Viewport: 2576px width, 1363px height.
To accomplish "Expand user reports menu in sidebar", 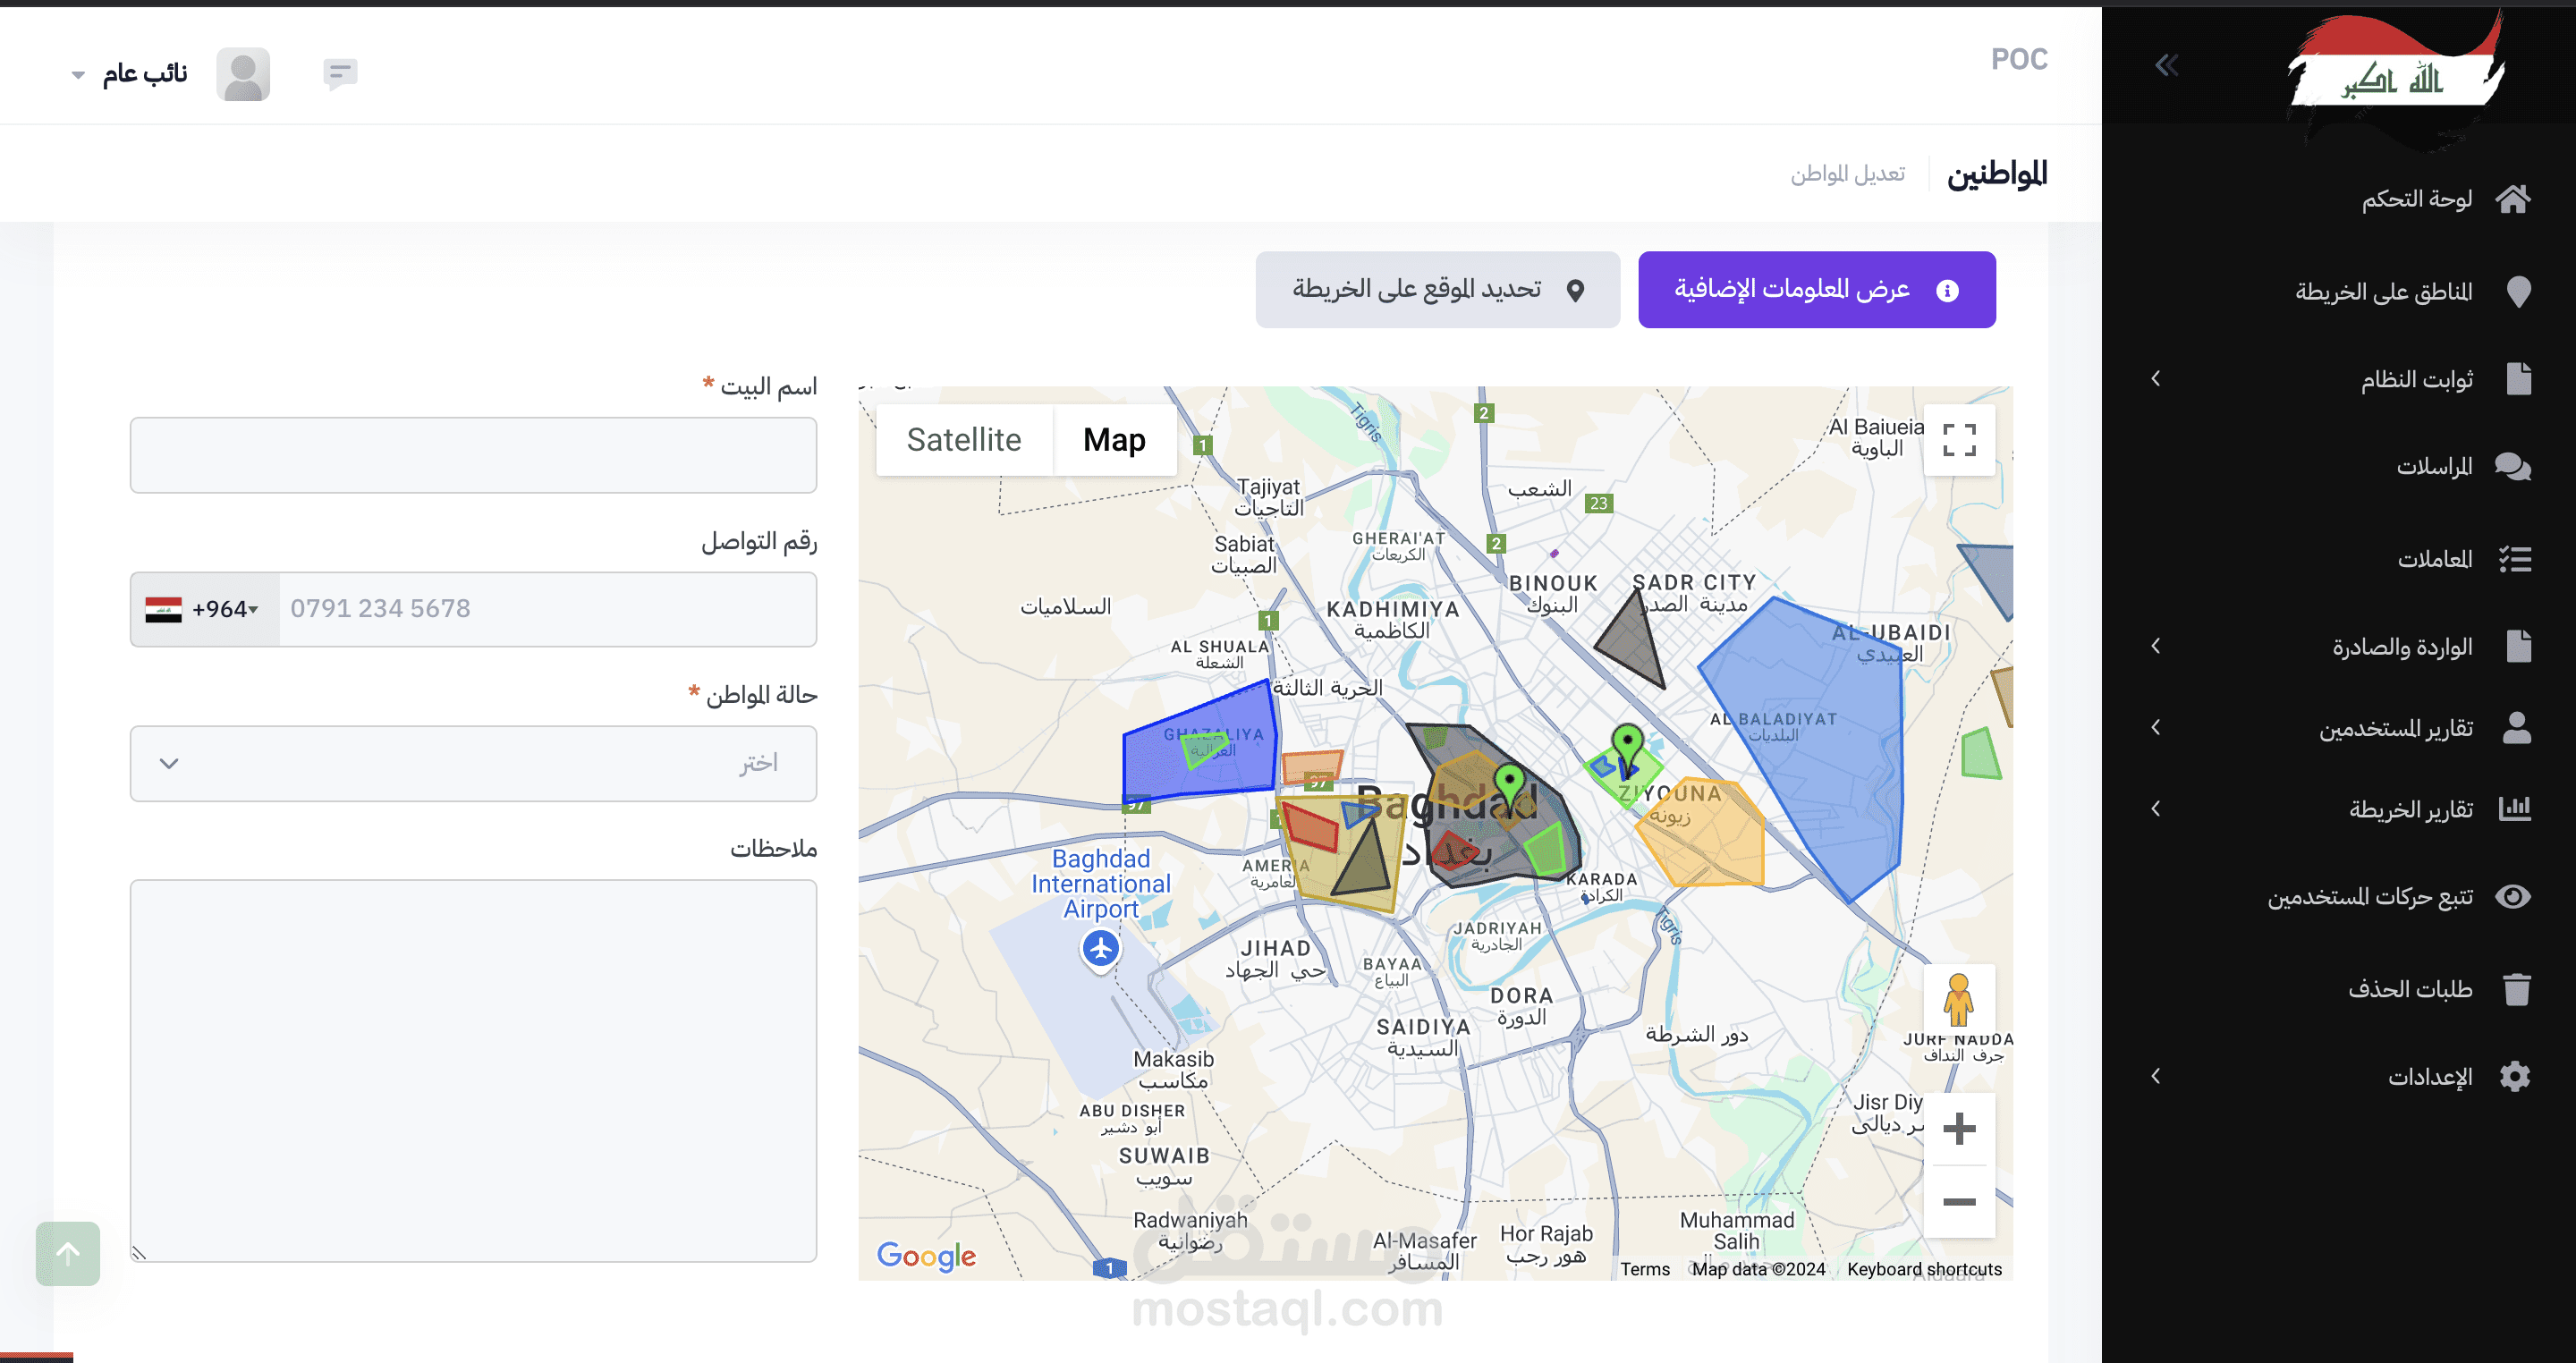I will coord(2395,728).
